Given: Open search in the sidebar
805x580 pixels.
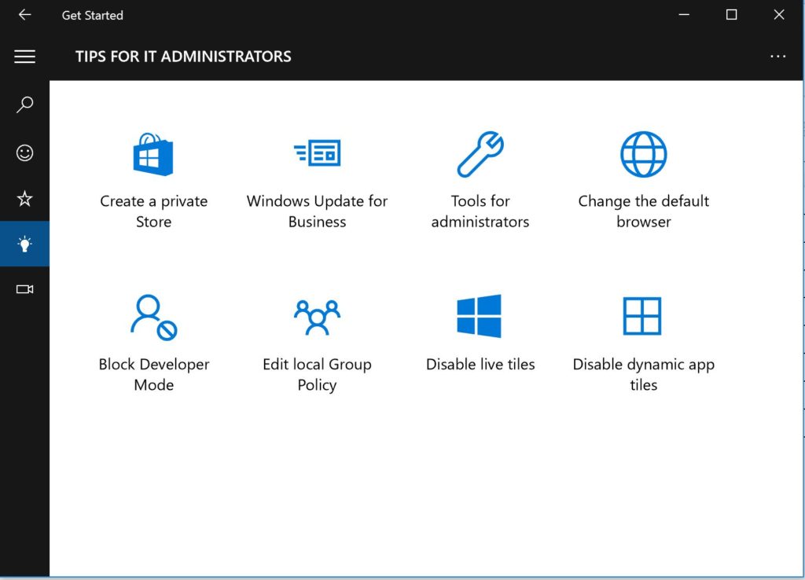Looking at the screenshot, I should pyautogui.click(x=24, y=105).
